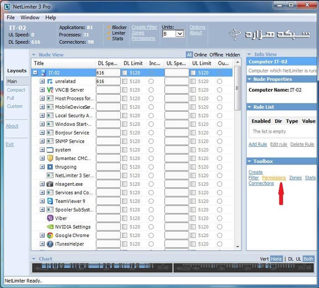
Task: Open the Window menu
Action: 30,17
